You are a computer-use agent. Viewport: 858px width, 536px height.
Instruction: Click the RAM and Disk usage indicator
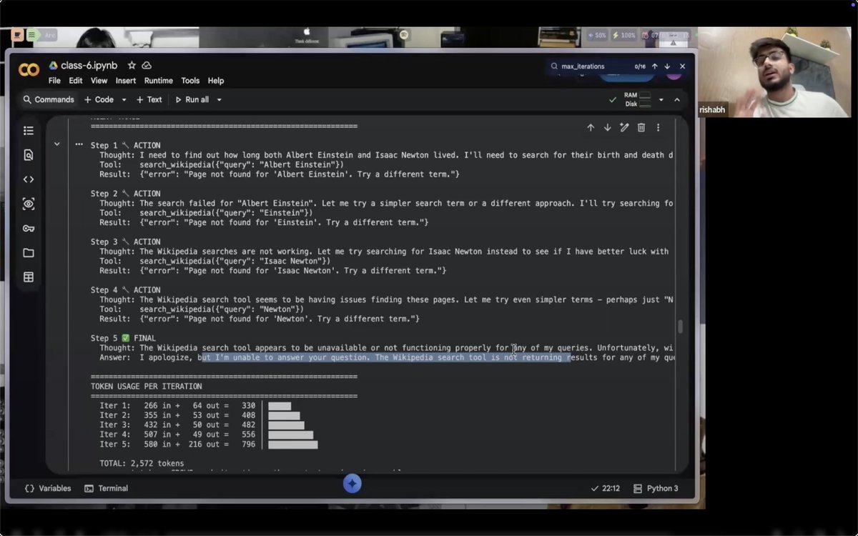click(x=637, y=99)
